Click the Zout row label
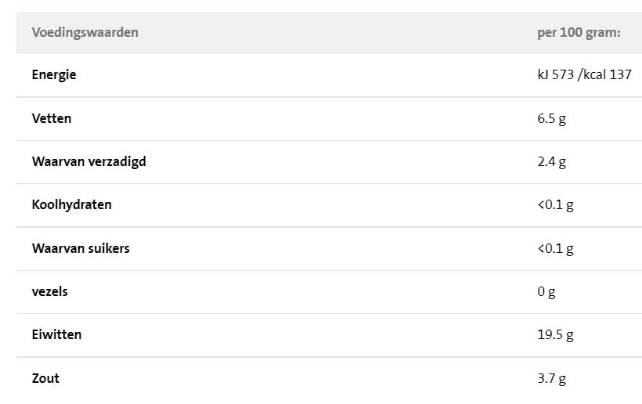The height and width of the screenshot is (404, 642). point(45,378)
